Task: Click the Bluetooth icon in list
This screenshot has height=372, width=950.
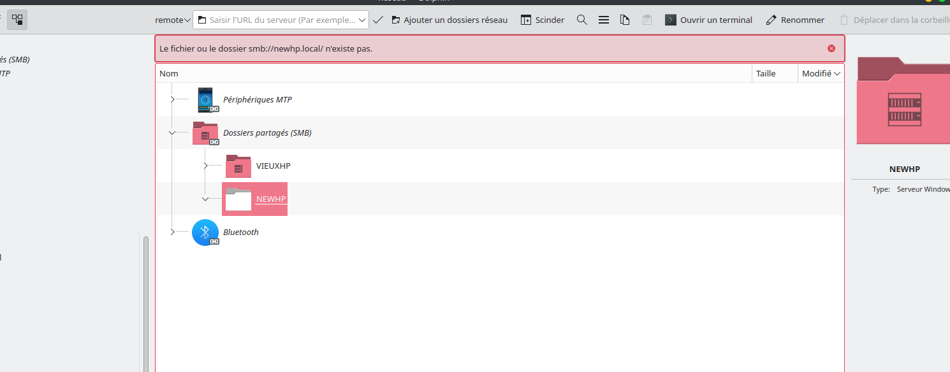Action: [205, 232]
